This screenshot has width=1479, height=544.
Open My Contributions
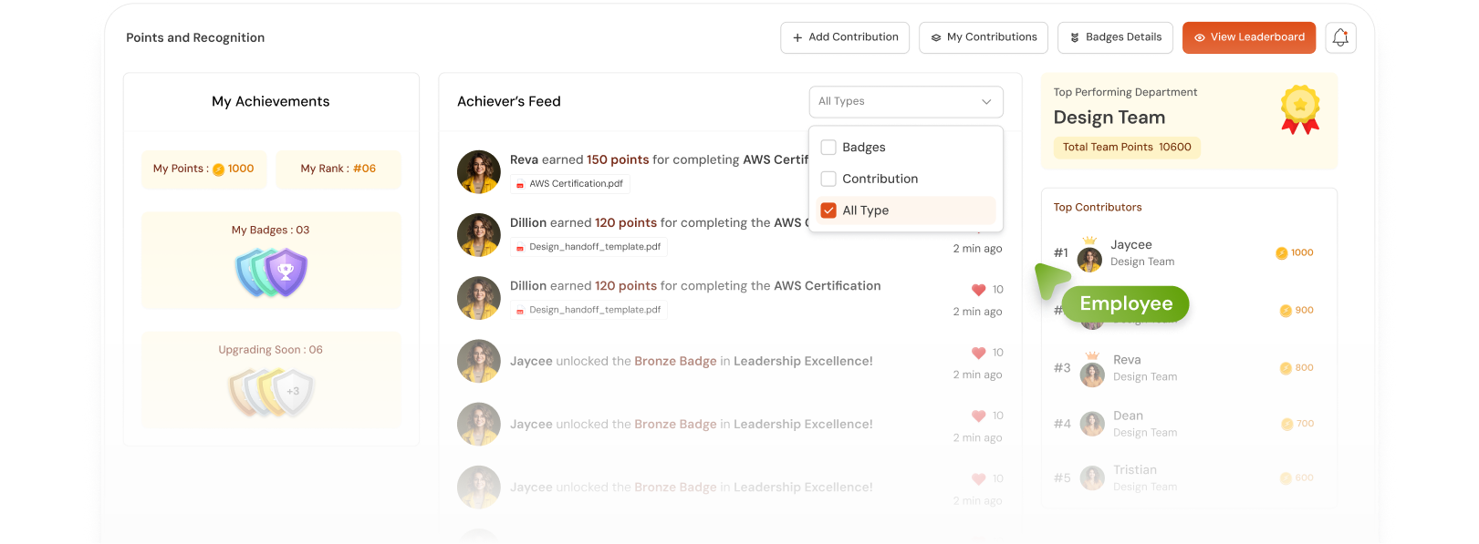pyautogui.click(x=984, y=37)
